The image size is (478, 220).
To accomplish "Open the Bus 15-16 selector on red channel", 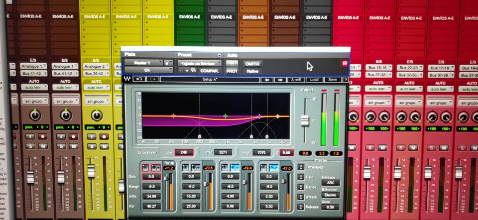I will point(378,68).
